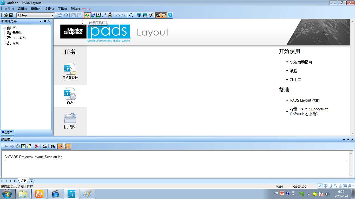Close the 项目浏览器 panel

tap(49, 21)
